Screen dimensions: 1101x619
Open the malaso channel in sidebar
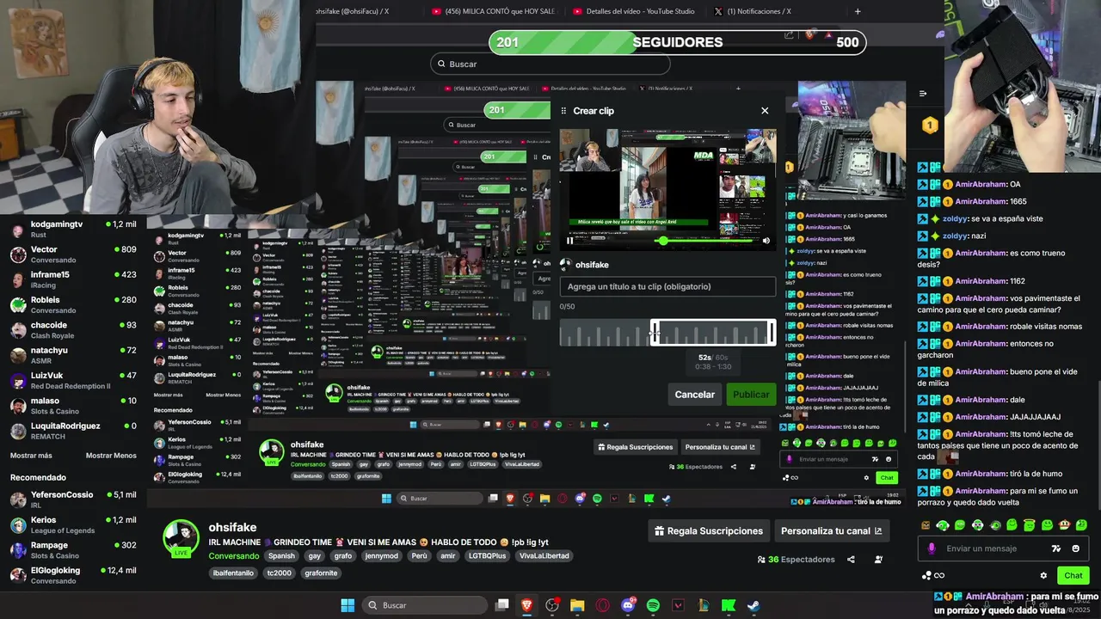(x=72, y=406)
